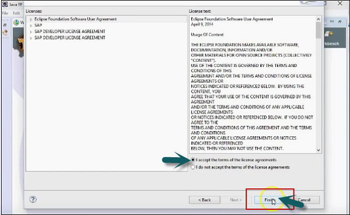Click the Welcome tab globe icon
The width and height of the screenshot is (350, 215).
[x=16, y=23]
